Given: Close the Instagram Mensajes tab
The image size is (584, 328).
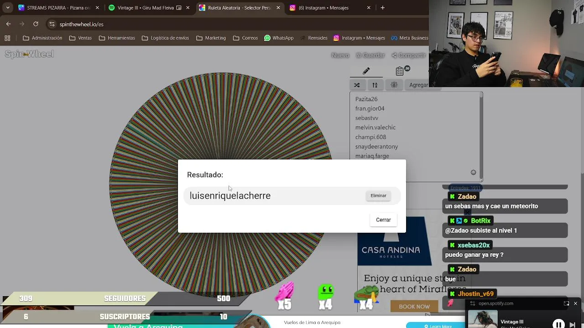Looking at the screenshot, I should 368,8.
